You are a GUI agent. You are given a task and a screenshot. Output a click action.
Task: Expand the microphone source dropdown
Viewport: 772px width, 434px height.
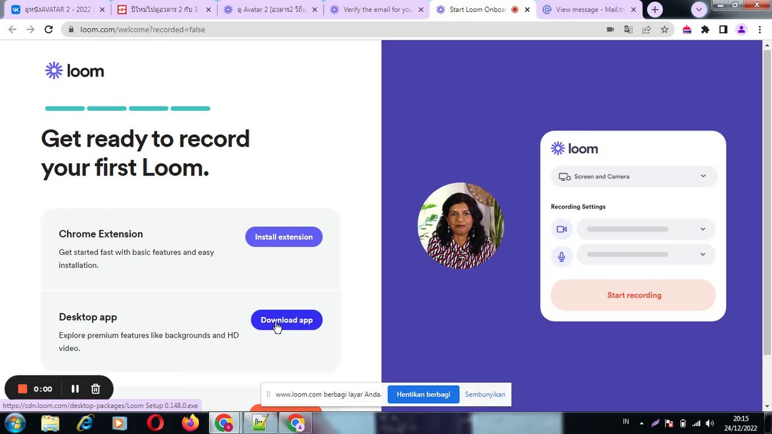tap(646, 254)
